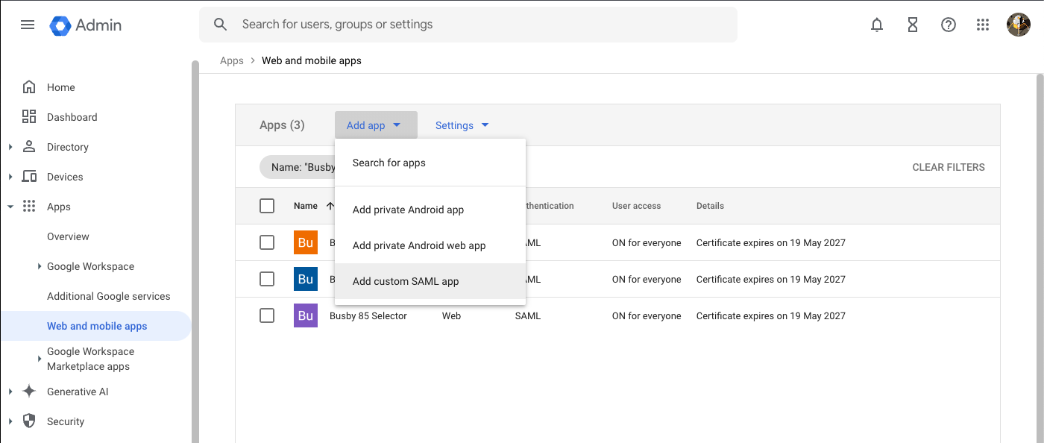This screenshot has width=1044, height=443.
Task: Click the orange Bu app icon
Action: click(306, 242)
